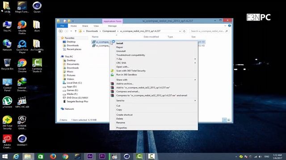Open After Effects from taskbar

[x=90, y=156]
